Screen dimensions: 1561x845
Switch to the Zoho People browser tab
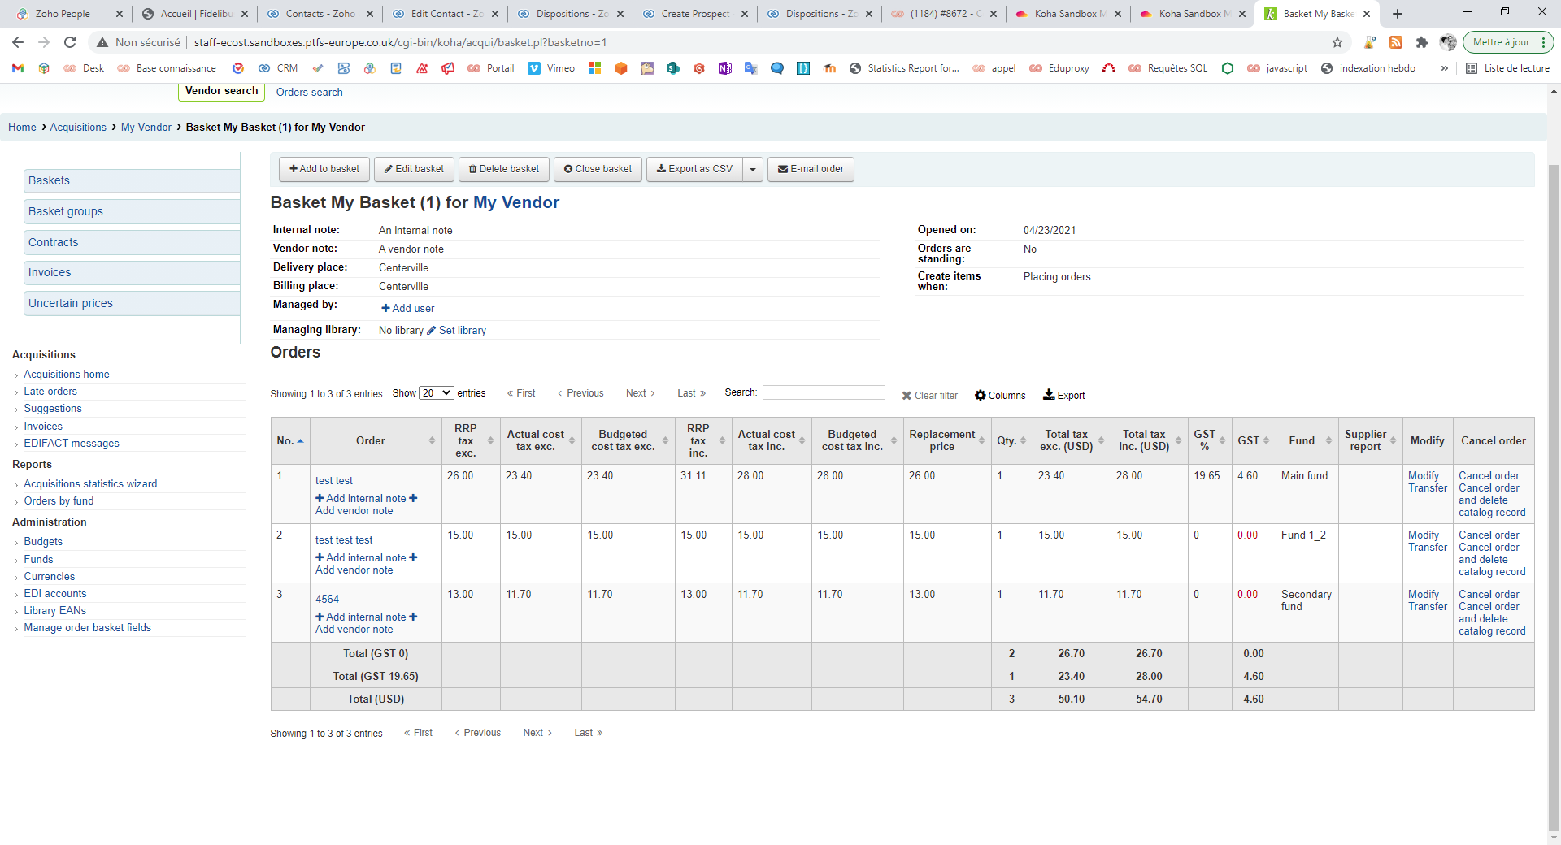(x=63, y=14)
